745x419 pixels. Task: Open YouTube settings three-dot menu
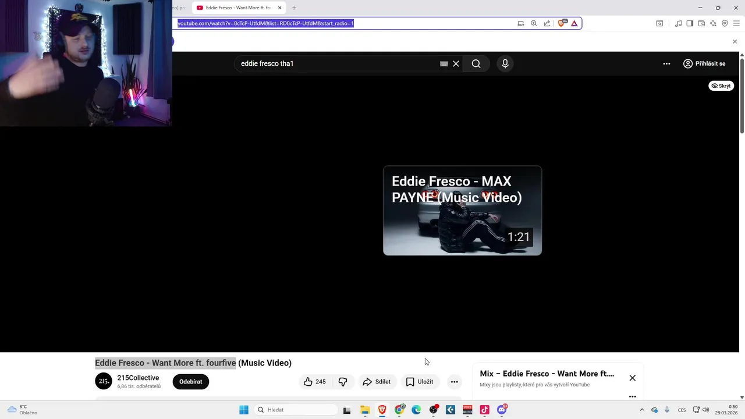coord(666,63)
